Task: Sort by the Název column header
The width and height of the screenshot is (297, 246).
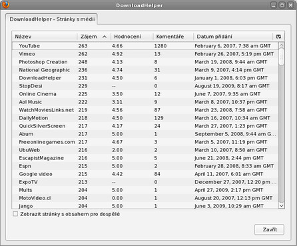Action: pyautogui.click(x=45, y=37)
